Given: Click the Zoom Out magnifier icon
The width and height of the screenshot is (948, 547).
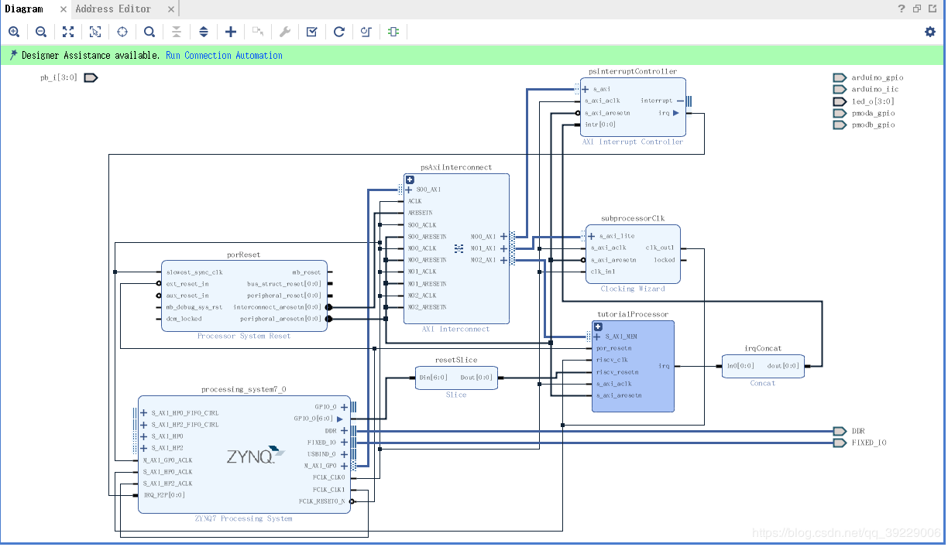Looking at the screenshot, I should point(41,32).
